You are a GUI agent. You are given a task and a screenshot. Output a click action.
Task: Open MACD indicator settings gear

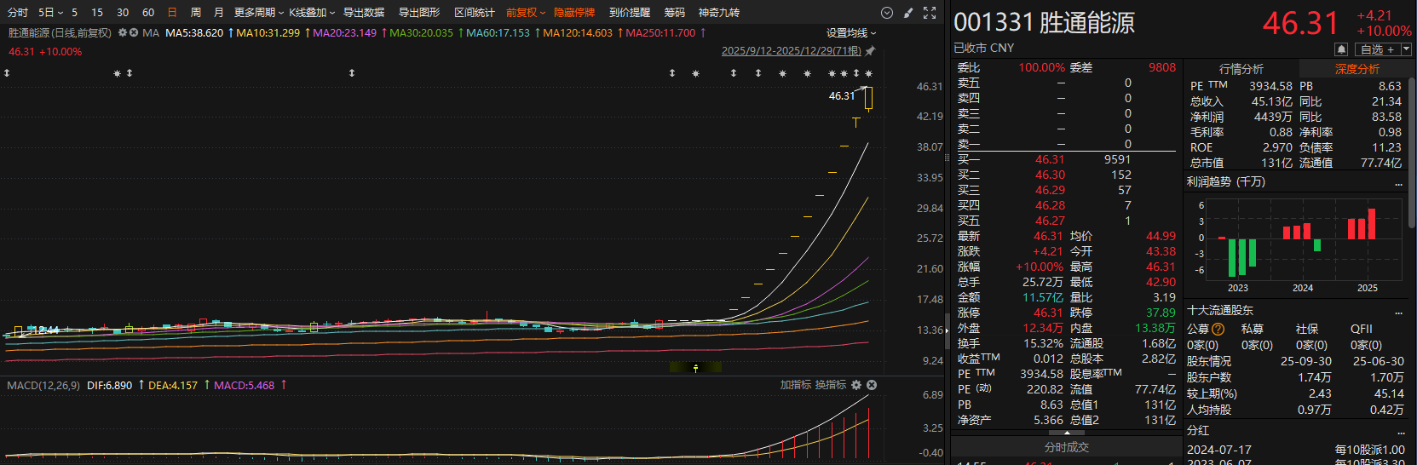click(x=856, y=385)
